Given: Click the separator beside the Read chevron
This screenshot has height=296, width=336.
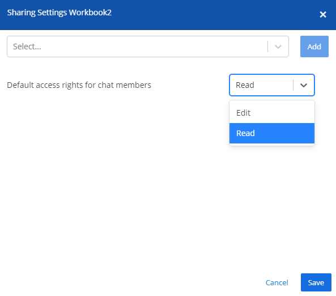Looking at the screenshot, I should (x=293, y=85).
